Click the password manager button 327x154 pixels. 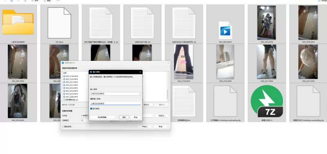pyautogui.click(x=103, y=117)
